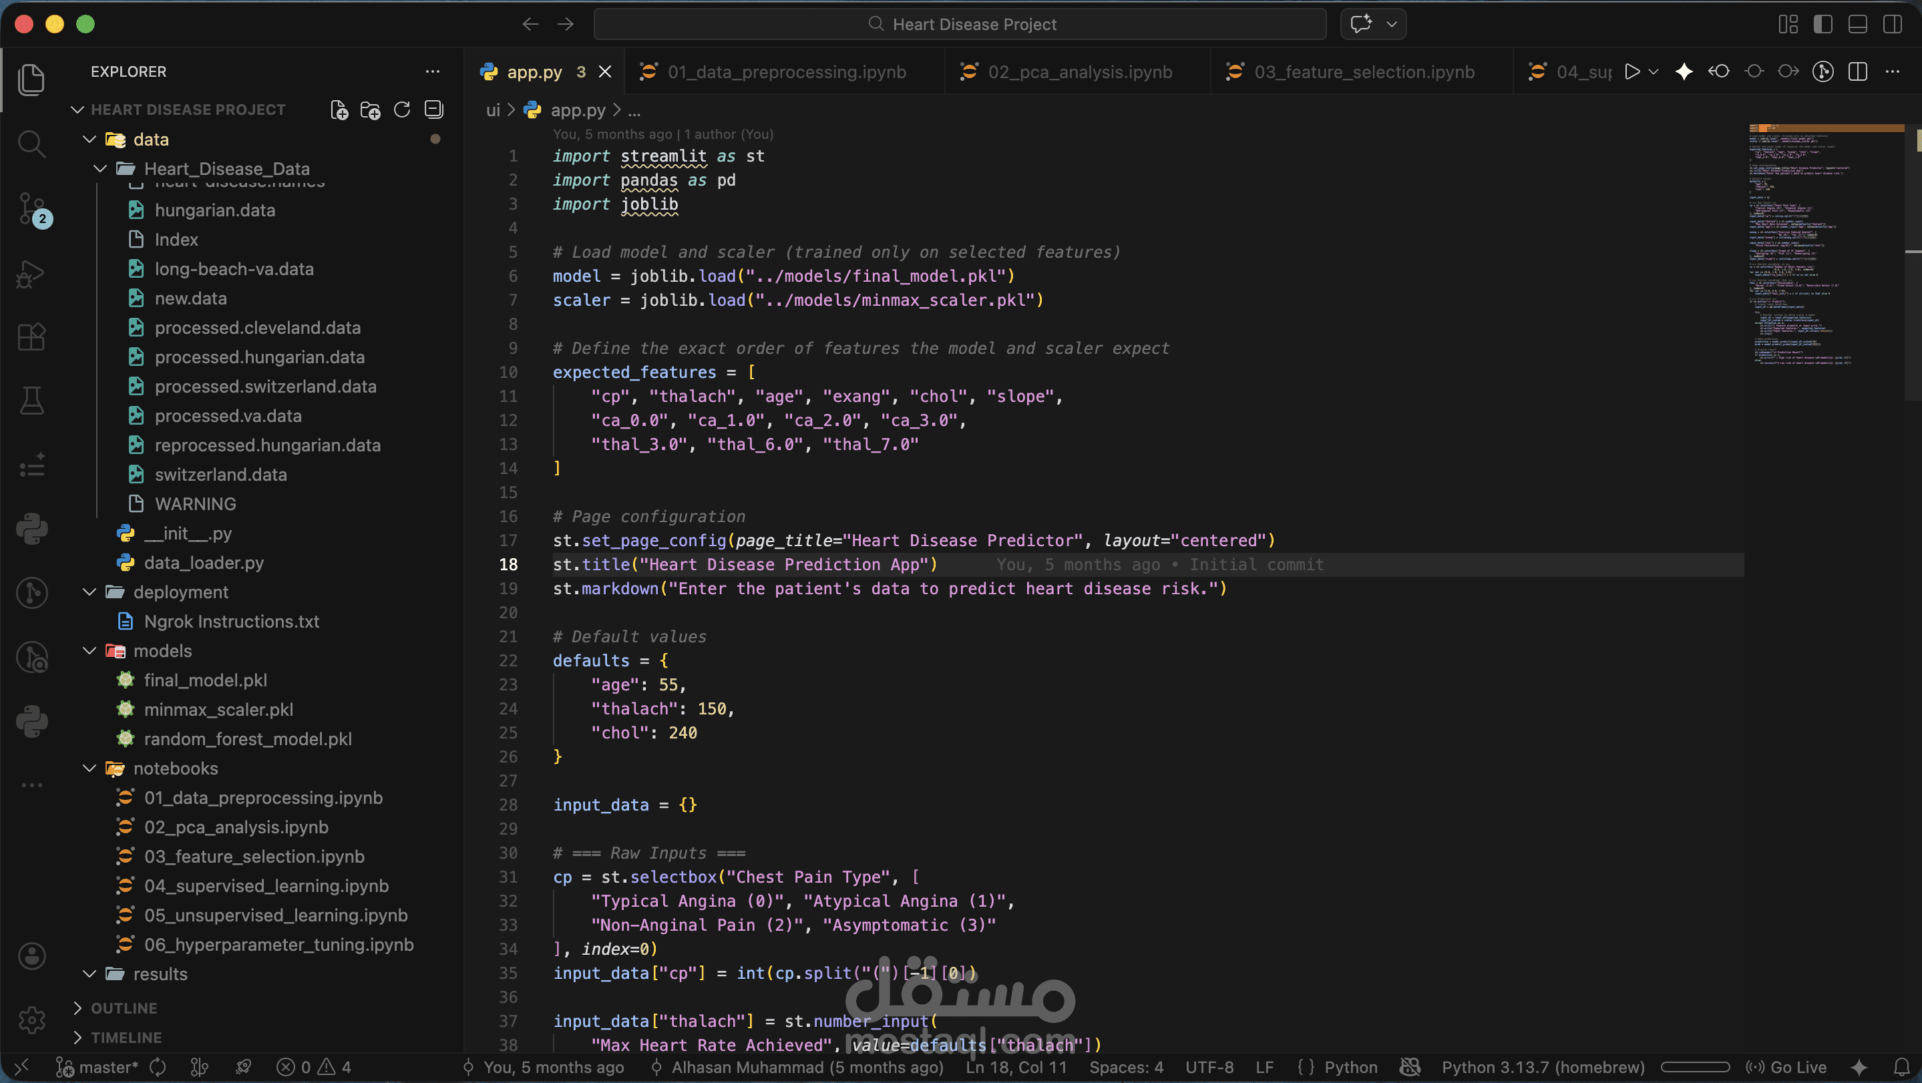Screen dimensions: 1922x1083
Task: Toggle the secondary side bar layout
Action: click(x=1893, y=25)
